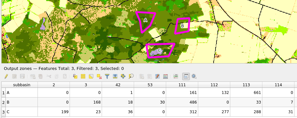Pan map to selected rows icon
This screenshot has width=297, height=118.
123,76
